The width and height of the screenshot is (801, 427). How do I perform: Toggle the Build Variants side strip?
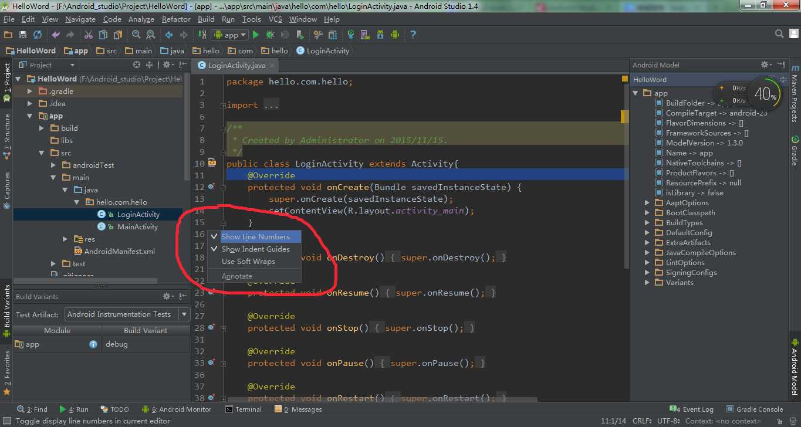point(6,311)
